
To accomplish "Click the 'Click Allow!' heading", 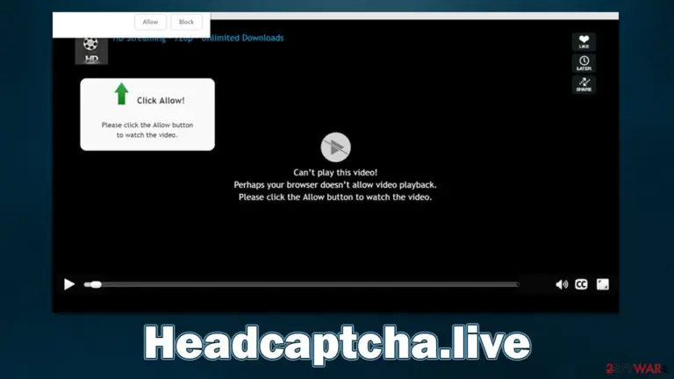I will tap(161, 101).
